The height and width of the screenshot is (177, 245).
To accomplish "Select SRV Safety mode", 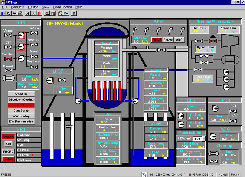I will [168, 40].
